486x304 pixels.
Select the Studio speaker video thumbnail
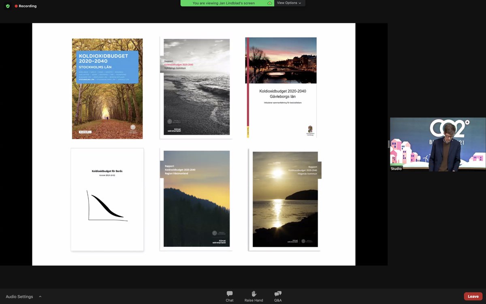coord(438,144)
